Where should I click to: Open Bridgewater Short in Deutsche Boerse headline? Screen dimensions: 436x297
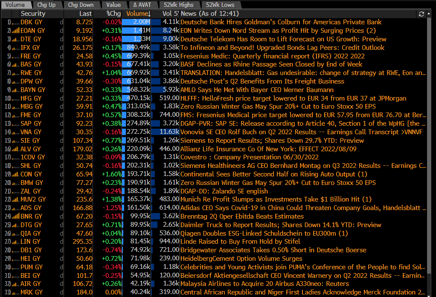tap(273, 250)
